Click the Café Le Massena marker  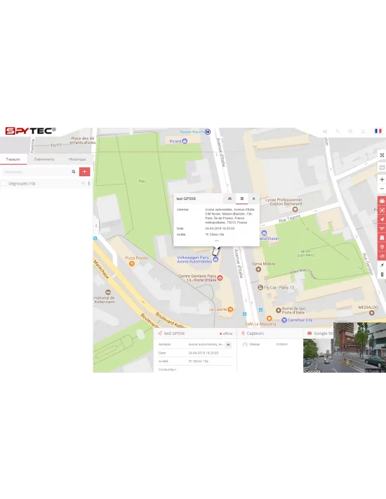click(x=269, y=318)
